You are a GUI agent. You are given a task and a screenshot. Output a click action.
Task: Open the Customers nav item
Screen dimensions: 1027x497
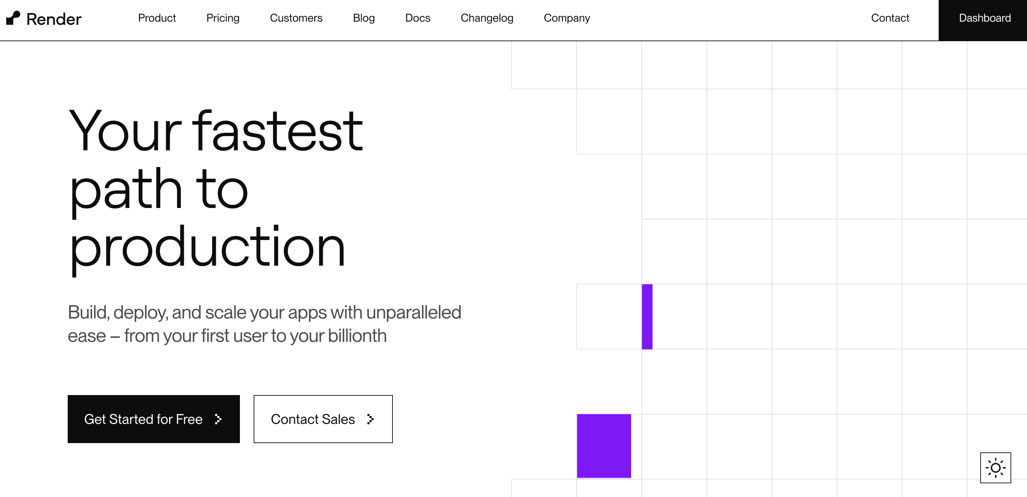pyautogui.click(x=296, y=18)
